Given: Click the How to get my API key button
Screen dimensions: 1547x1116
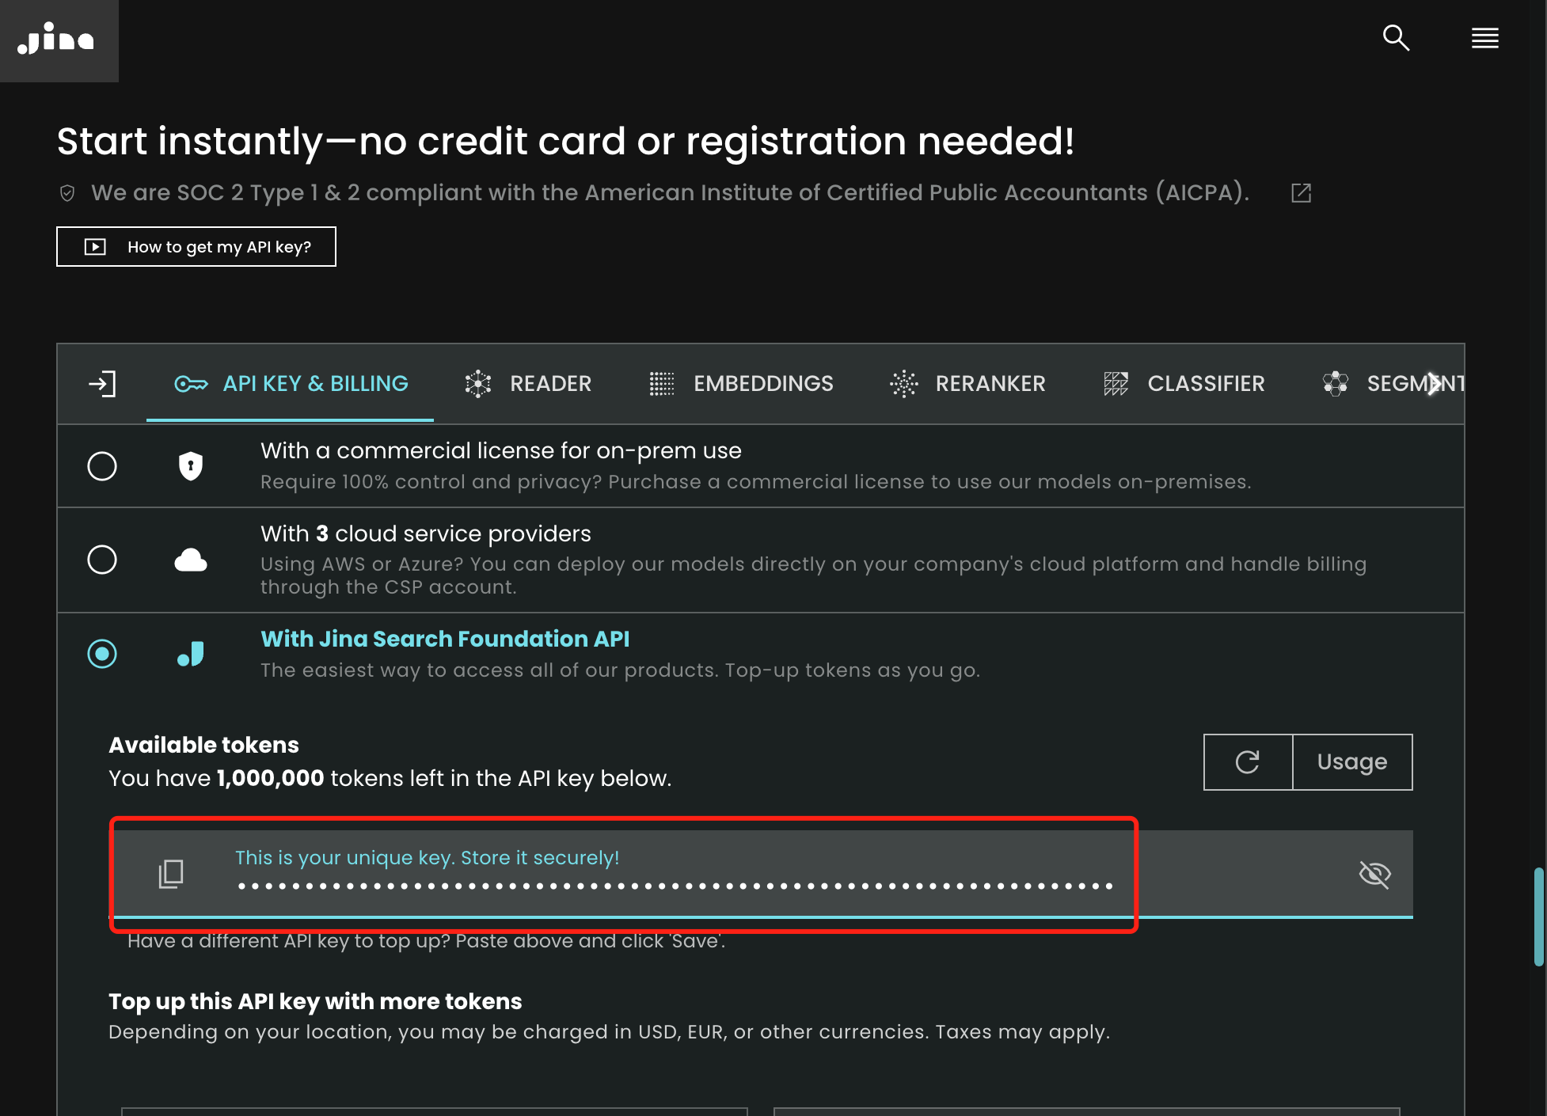Looking at the screenshot, I should (x=196, y=247).
